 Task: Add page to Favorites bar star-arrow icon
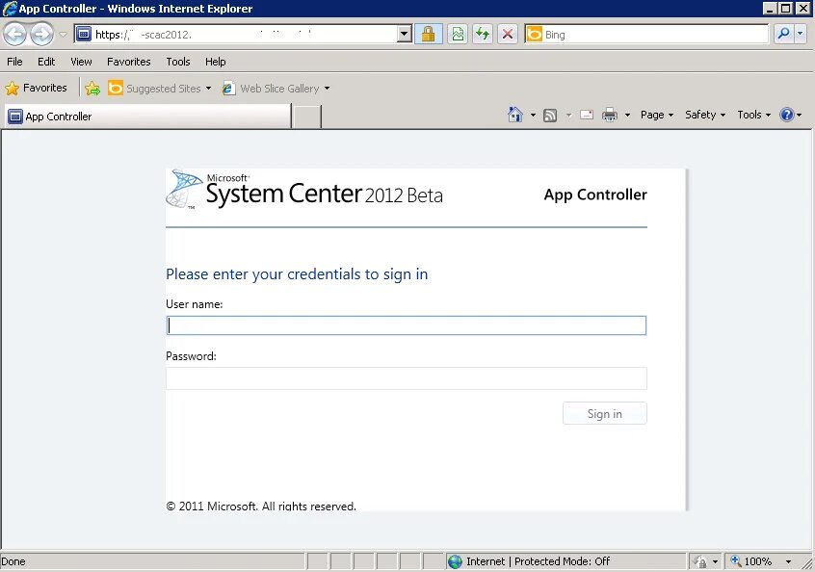[92, 89]
